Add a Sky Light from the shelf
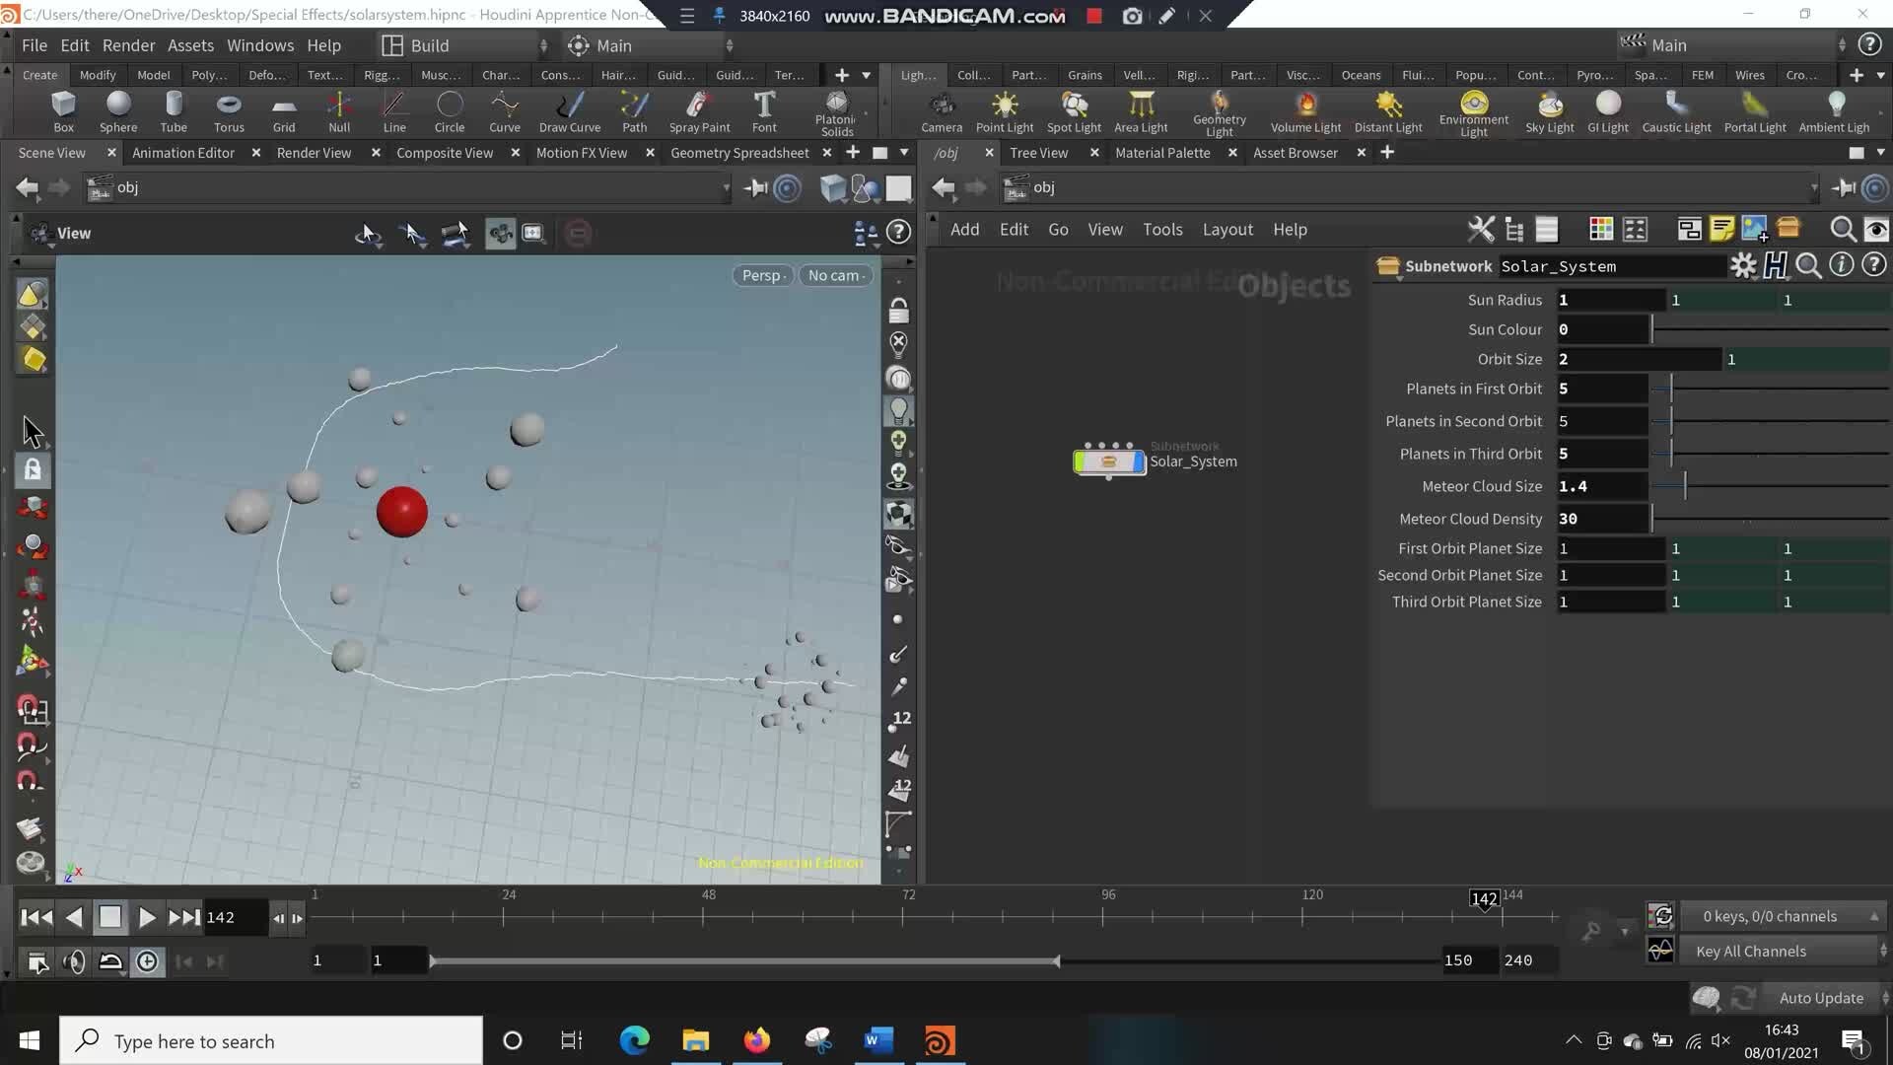The height and width of the screenshot is (1065, 1893). [1549, 108]
